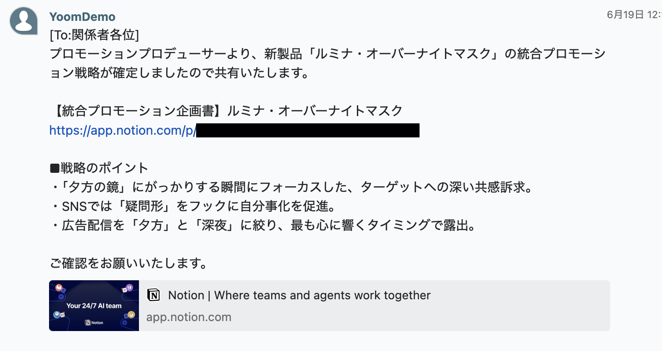The width and height of the screenshot is (662, 351).
Task: Click the yellow circle icon in the thumbnail
Action: (x=131, y=315)
